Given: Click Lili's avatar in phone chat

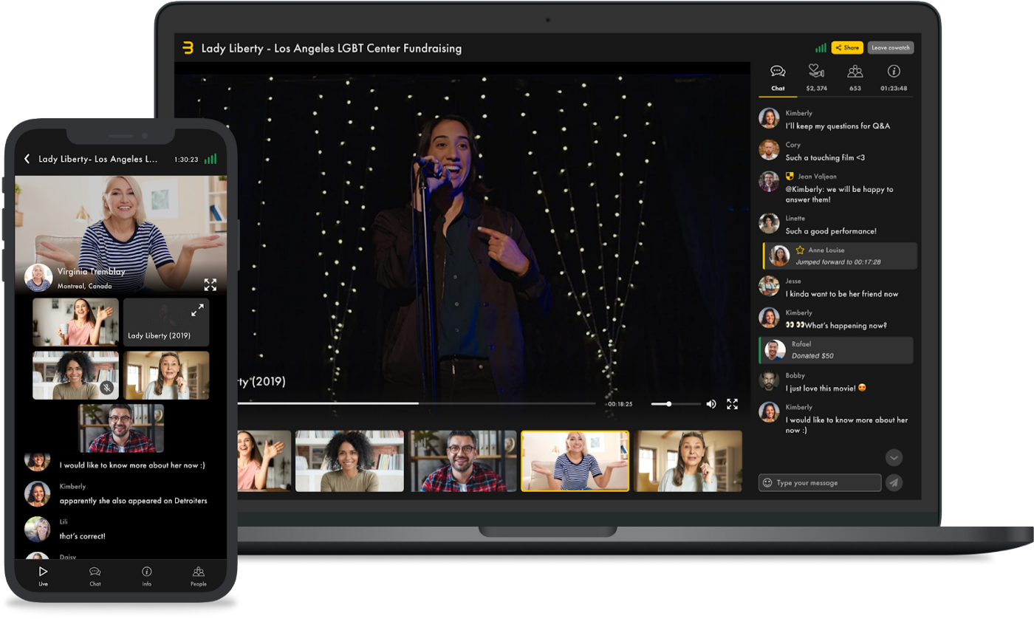Looking at the screenshot, I should 37,529.
